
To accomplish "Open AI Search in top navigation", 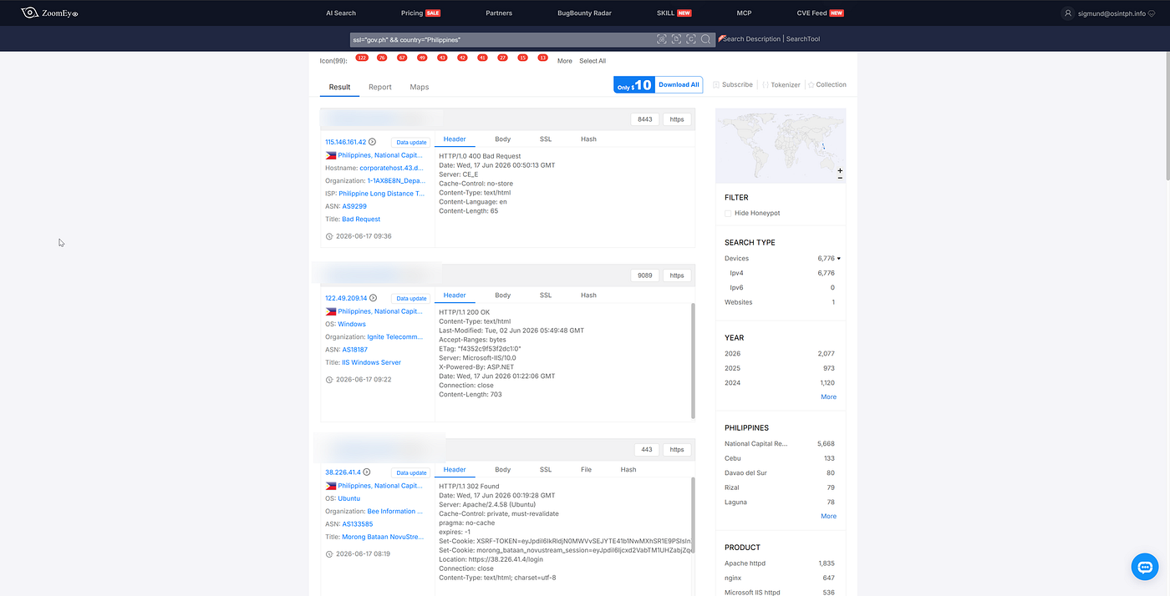I will (341, 13).
